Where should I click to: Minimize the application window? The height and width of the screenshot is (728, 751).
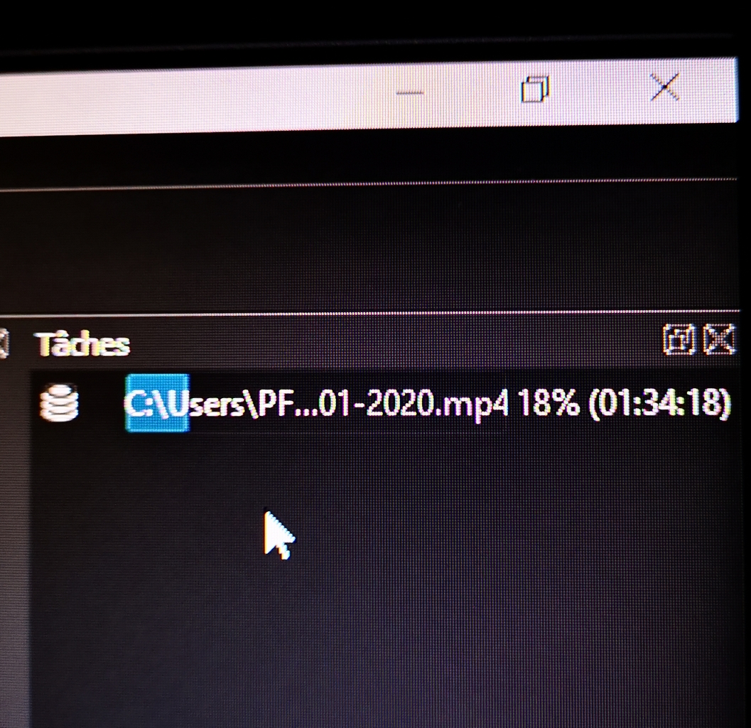click(409, 92)
